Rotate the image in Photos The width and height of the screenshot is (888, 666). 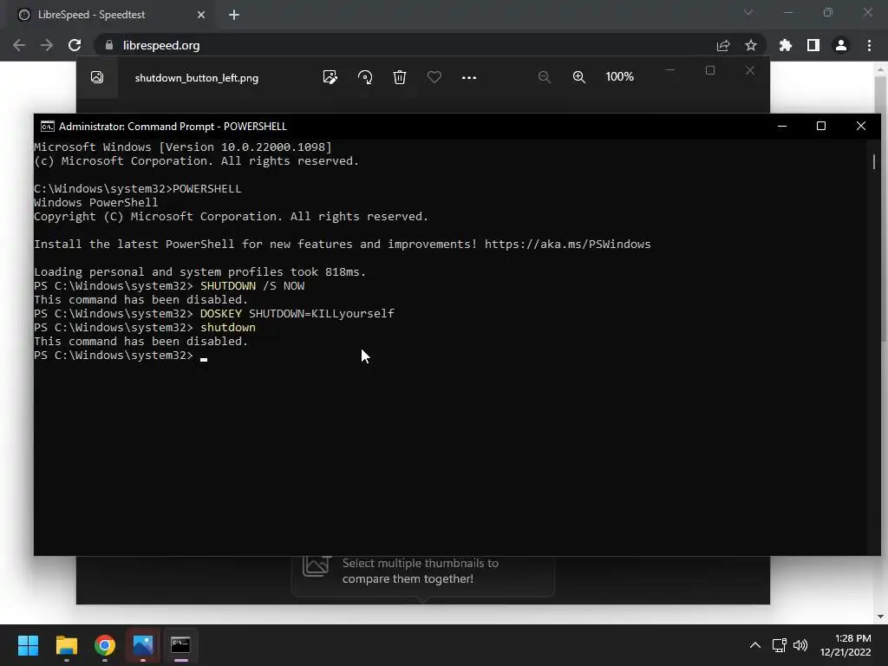(x=365, y=77)
